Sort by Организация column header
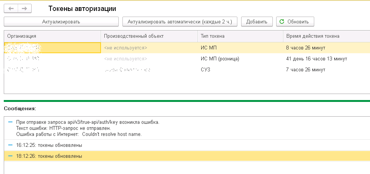Viewport: 370px width, 174px height. [52, 36]
